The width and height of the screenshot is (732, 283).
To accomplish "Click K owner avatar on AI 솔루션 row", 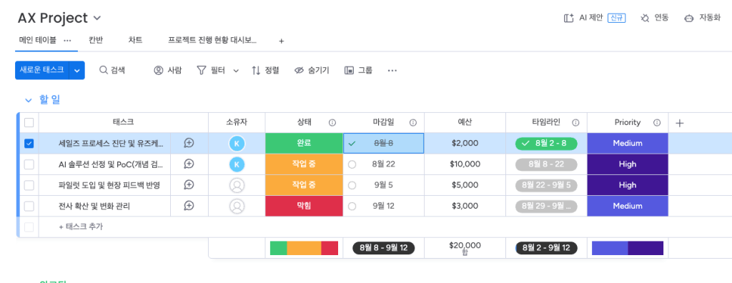I will point(237,164).
